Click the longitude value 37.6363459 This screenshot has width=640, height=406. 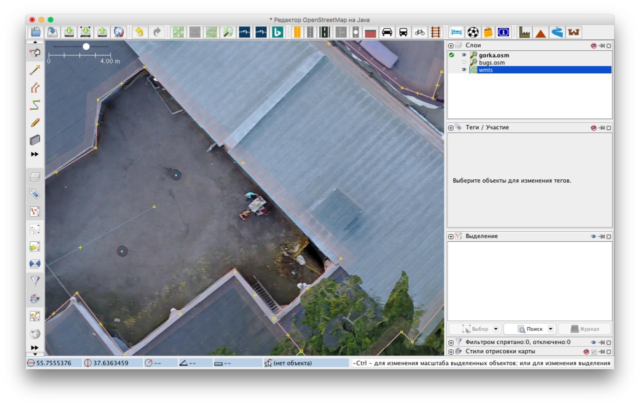tap(110, 363)
